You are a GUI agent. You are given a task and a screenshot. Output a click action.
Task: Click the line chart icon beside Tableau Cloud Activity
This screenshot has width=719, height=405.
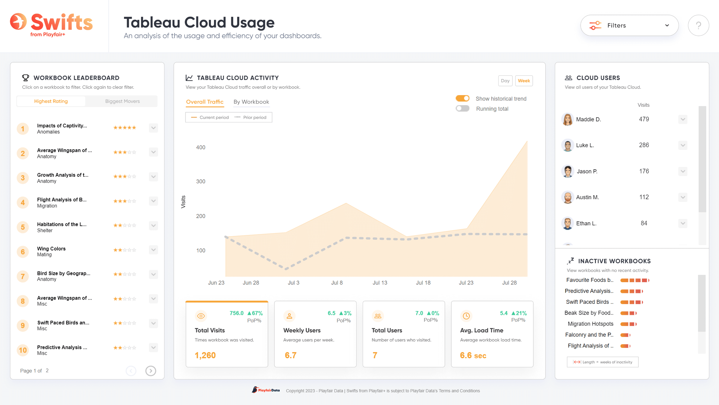(x=189, y=78)
